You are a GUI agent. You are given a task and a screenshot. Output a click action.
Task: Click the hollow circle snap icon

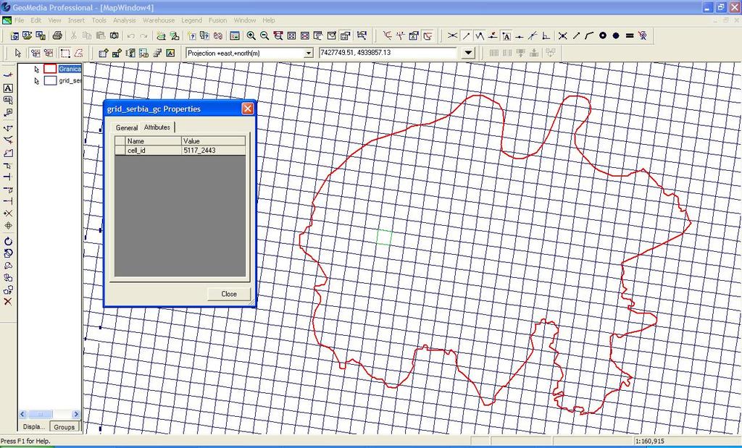coord(602,35)
